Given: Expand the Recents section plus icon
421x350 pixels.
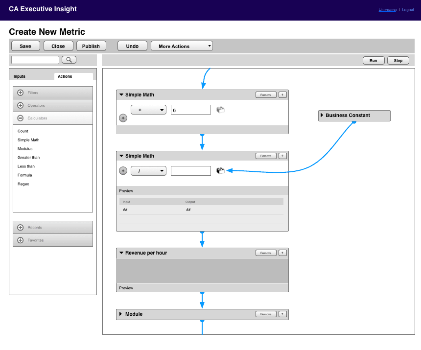Looking at the screenshot, I should pos(20,227).
